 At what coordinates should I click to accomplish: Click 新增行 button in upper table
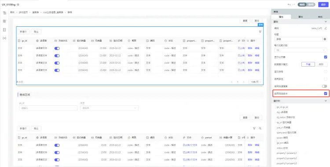coord(23,32)
